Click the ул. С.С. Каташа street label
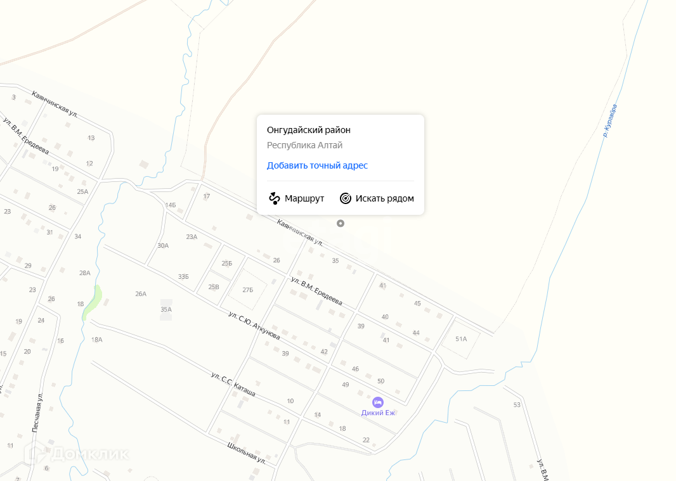This screenshot has height=481, width=676. (x=233, y=384)
